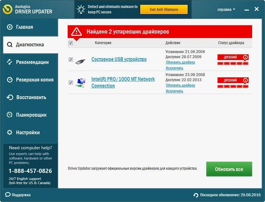Open the Intel(R) PRO/1000 MT Network Connection link
This screenshot has height=202, width=265.
(x=123, y=82)
